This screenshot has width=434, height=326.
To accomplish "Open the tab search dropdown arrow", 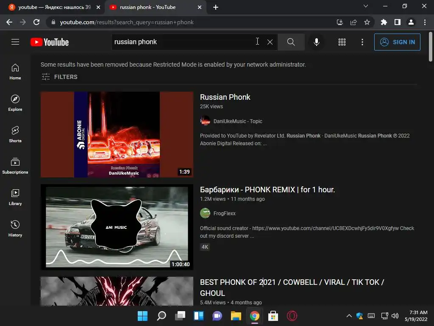I will tap(366, 6).
